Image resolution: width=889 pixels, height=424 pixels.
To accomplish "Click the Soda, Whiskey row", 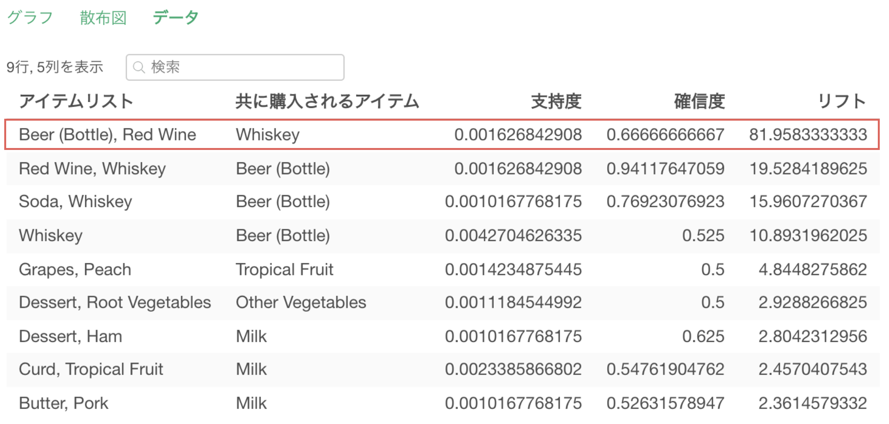I will pos(76,201).
